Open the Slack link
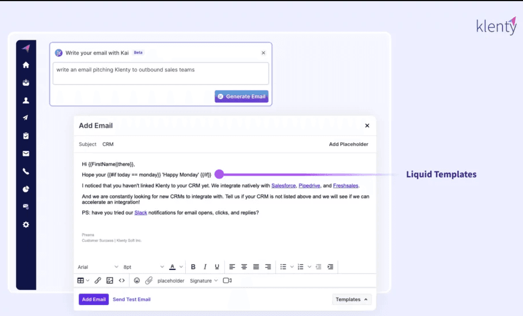Viewport: 523px width, 316px height. (141, 212)
